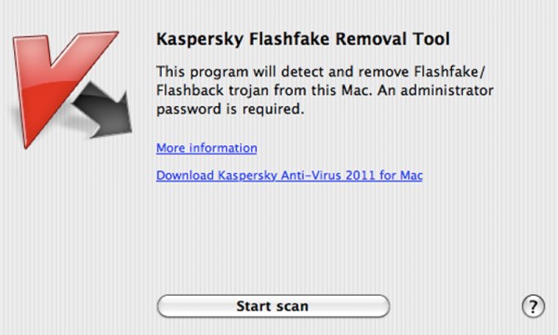Click the question mark help button
This screenshot has height=335, width=558.
[533, 306]
